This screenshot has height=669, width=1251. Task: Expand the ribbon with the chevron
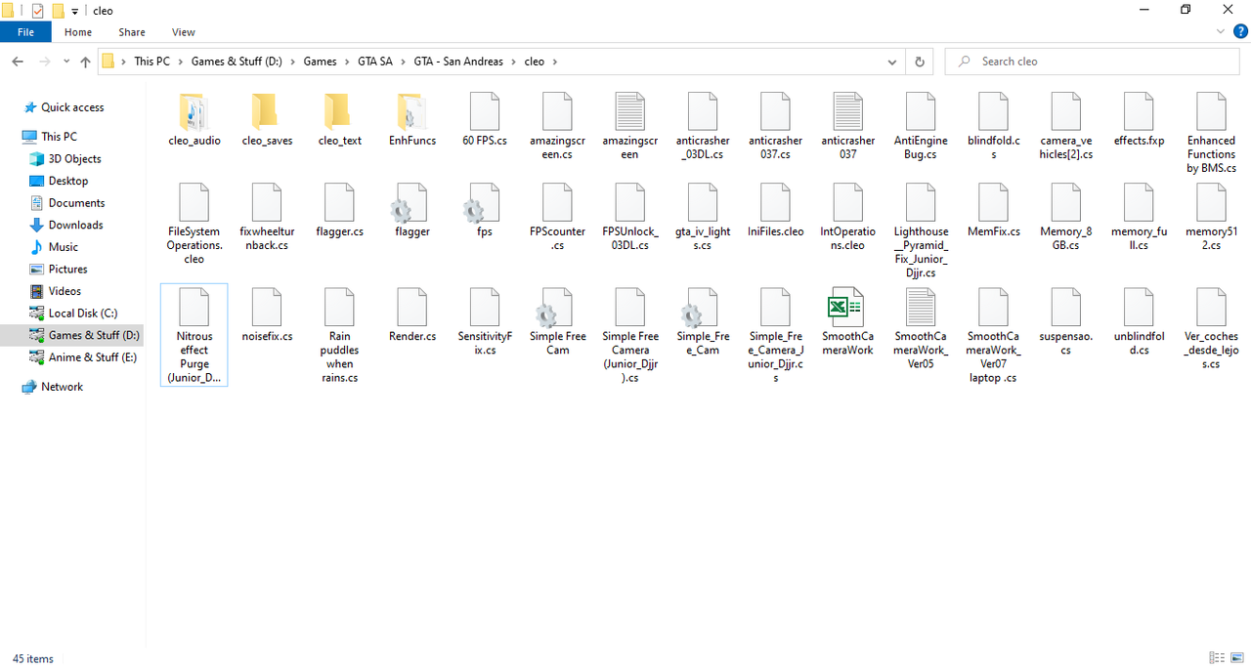pos(1220,32)
